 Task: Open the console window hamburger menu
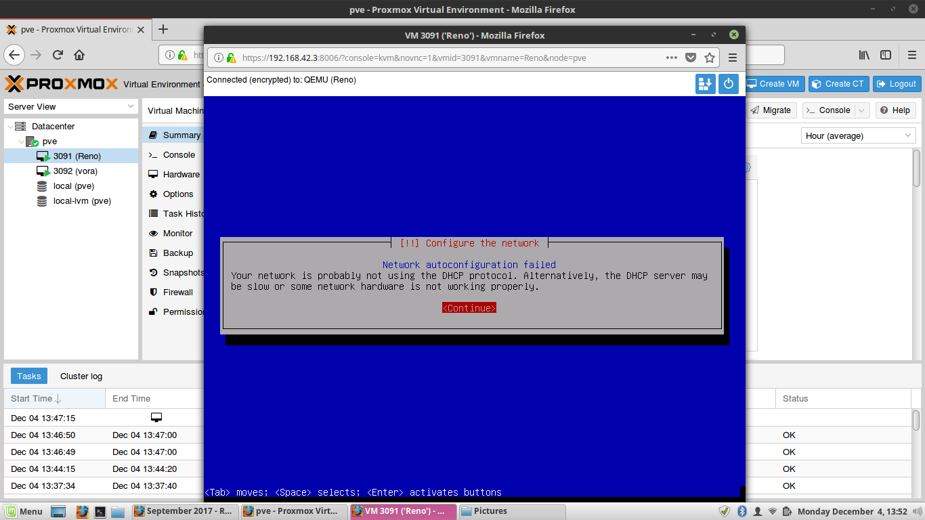pos(733,58)
